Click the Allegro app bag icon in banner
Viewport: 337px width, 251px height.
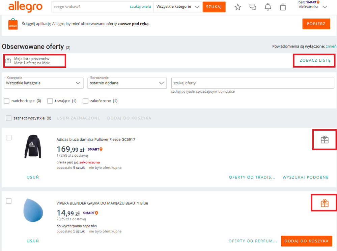click(x=13, y=24)
